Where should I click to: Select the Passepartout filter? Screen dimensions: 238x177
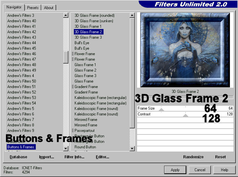click(84, 130)
